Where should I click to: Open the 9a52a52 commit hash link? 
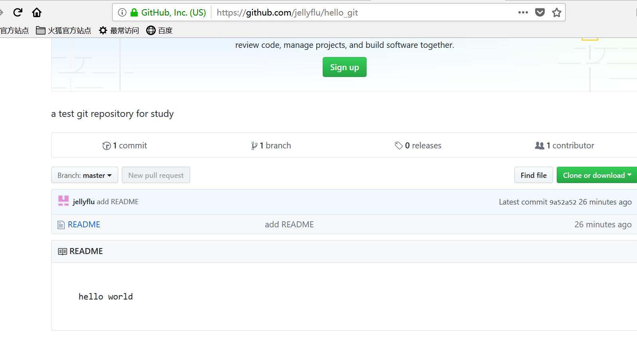(x=563, y=202)
